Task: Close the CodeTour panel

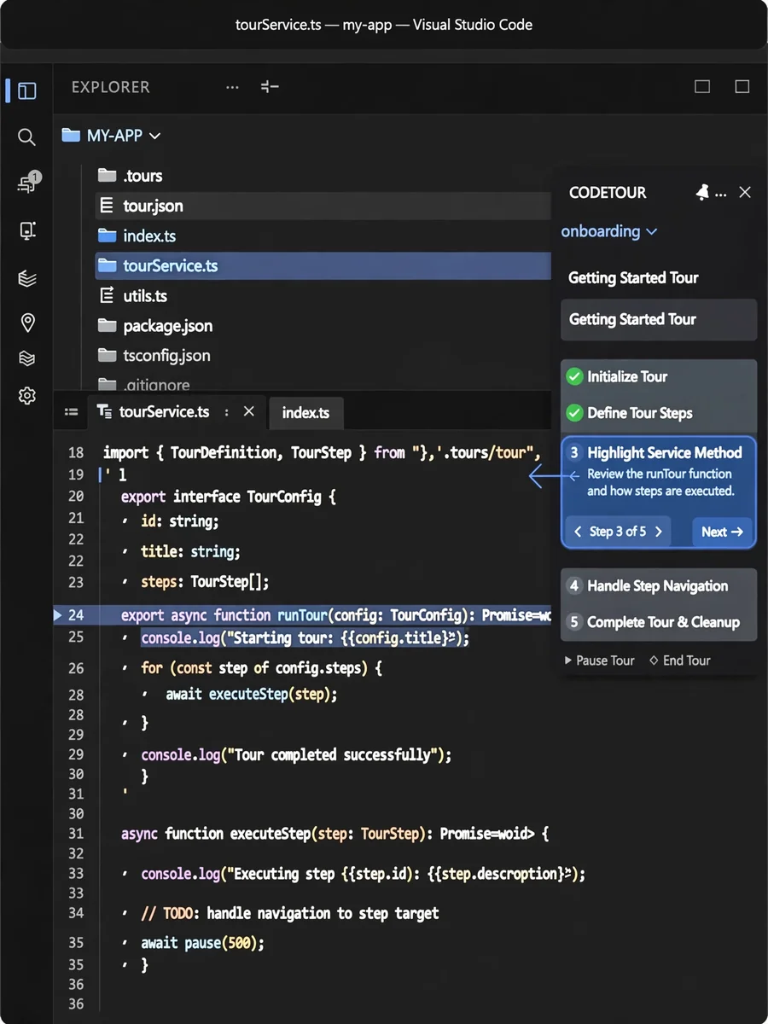Action: pyautogui.click(x=745, y=193)
